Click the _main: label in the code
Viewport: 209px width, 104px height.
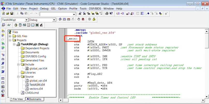click(72, 39)
